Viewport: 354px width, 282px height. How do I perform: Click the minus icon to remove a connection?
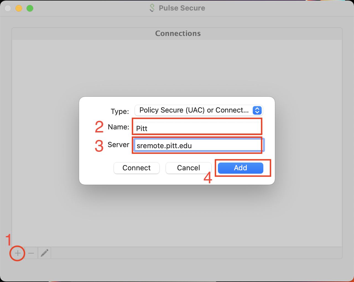pos(31,253)
